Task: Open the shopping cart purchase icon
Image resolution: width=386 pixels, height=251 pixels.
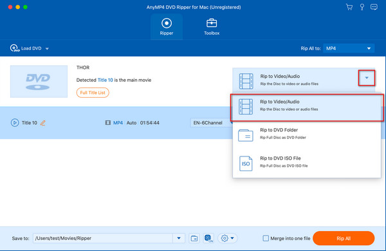Action: click(349, 7)
